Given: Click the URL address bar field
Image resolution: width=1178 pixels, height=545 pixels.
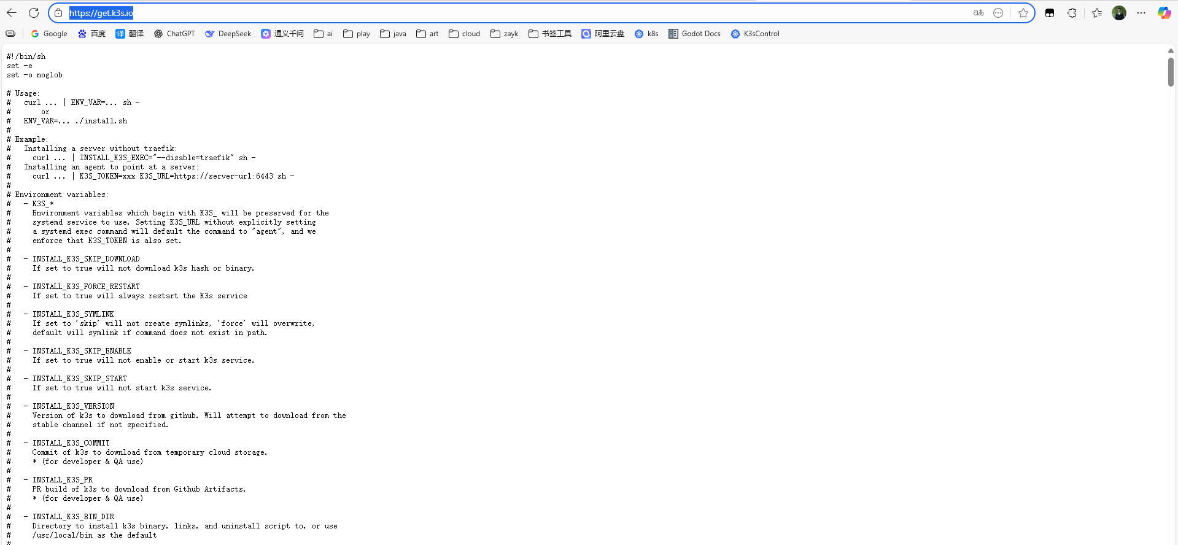Looking at the screenshot, I should point(491,13).
